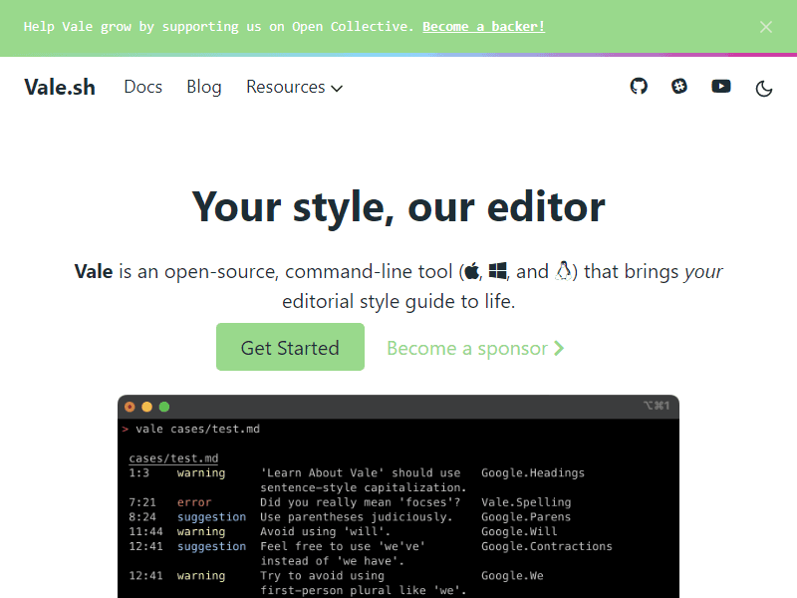Click the Windows logo icon

(498, 271)
